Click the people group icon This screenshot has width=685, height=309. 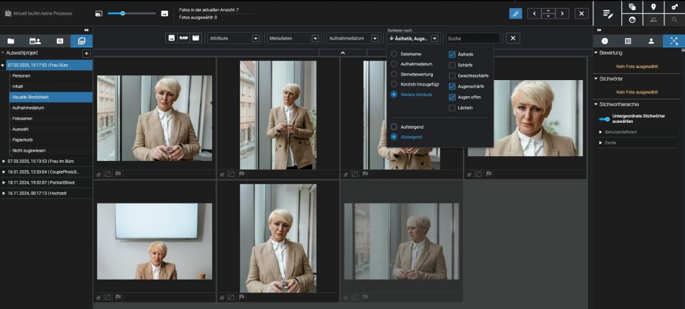[654, 19]
